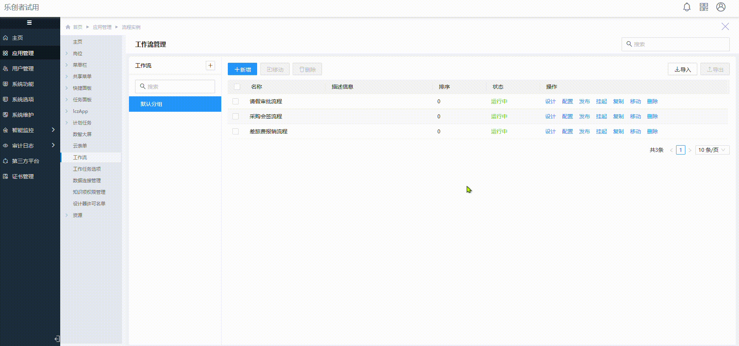The height and width of the screenshot is (346, 739).
Task: Open the 10 条/页 page size dropdown
Action: click(x=712, y=150)
